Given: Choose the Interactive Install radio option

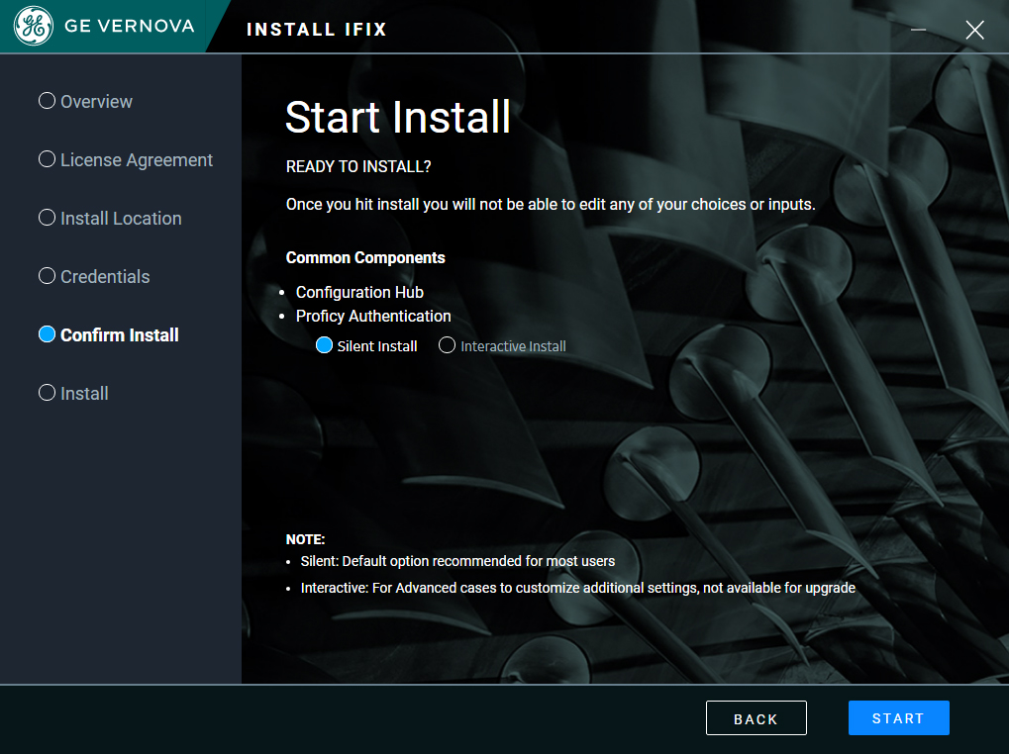Looking at the screenshot, I should click(x=447, y=345).
